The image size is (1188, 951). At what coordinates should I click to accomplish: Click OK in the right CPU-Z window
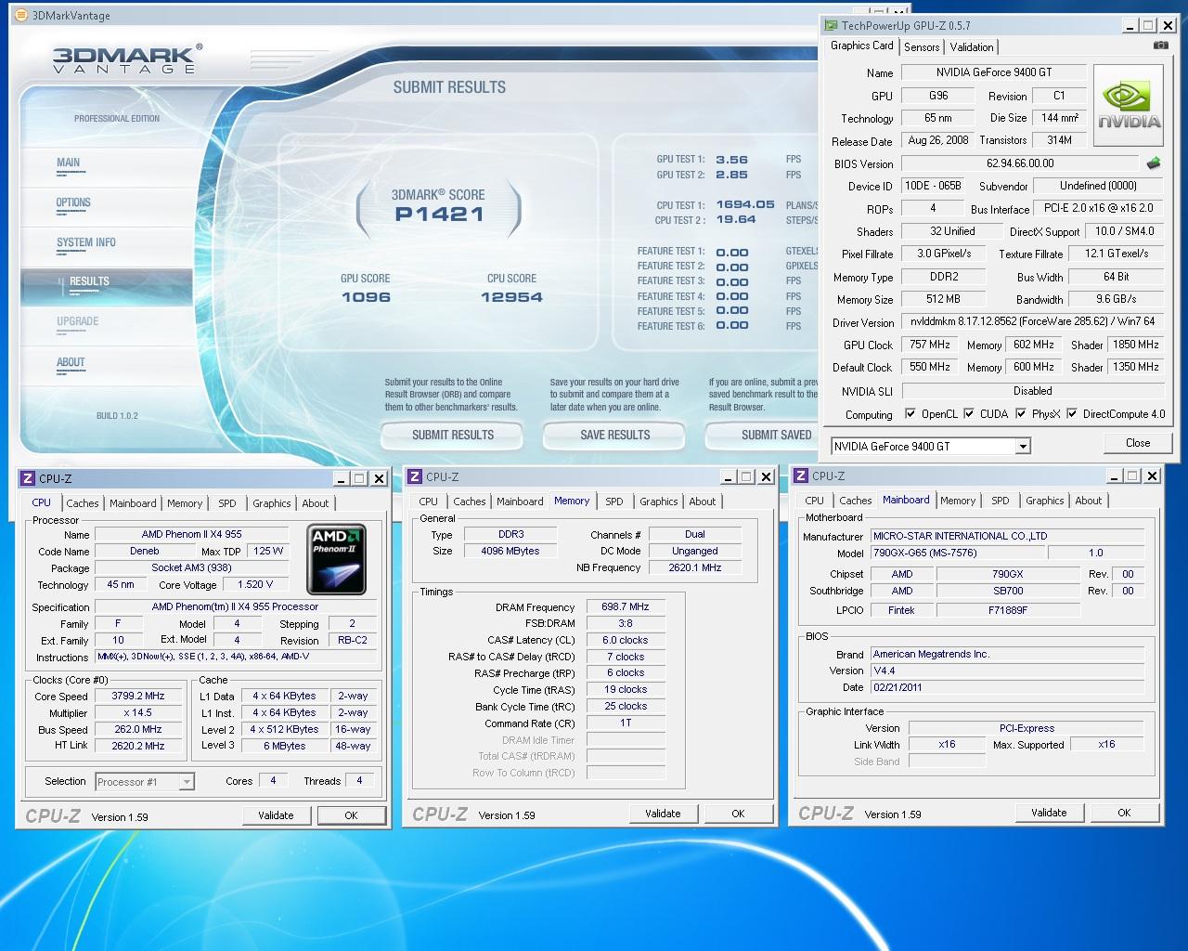click(1124, 813)
